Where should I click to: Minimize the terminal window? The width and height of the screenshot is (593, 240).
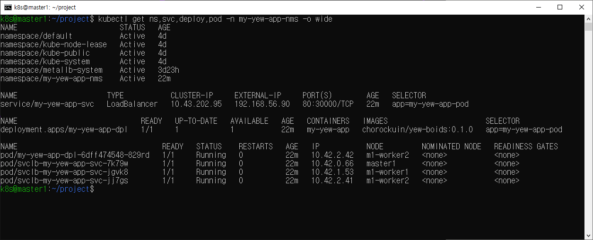click(x=538, y=7)
